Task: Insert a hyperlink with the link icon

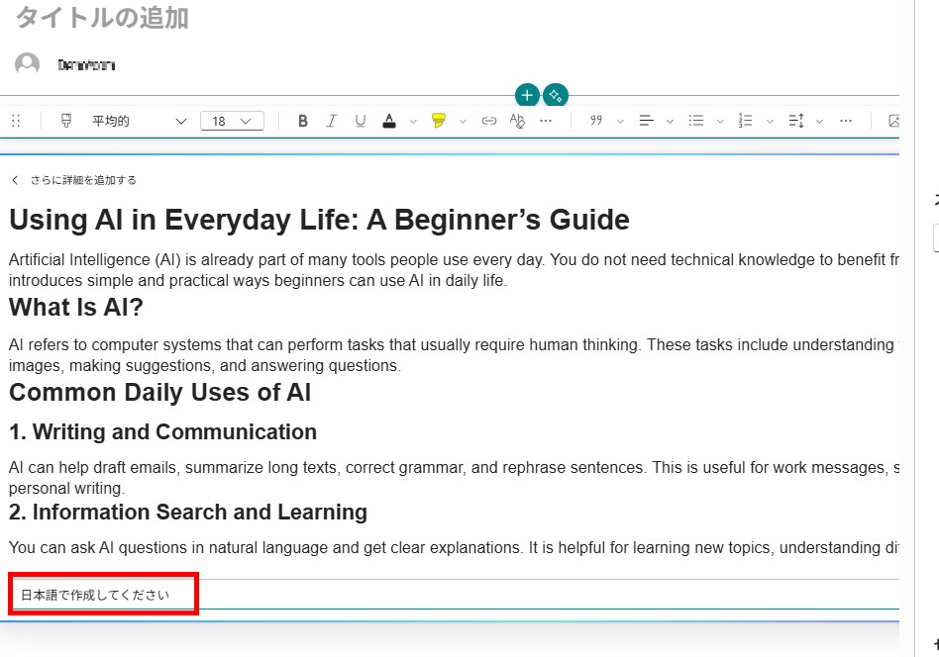Action: [488, 121]
